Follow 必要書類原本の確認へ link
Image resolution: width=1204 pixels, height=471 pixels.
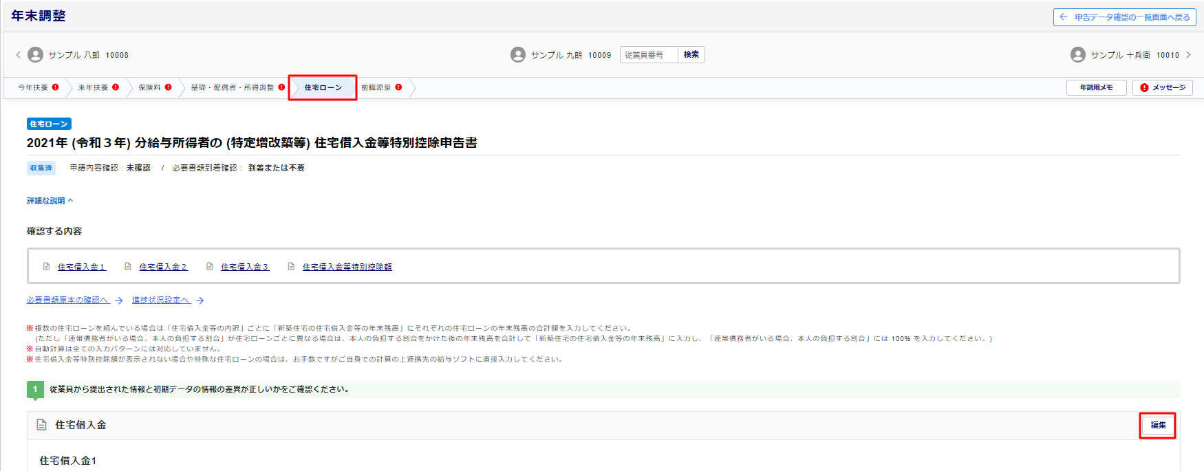click(x=68, y=300)
